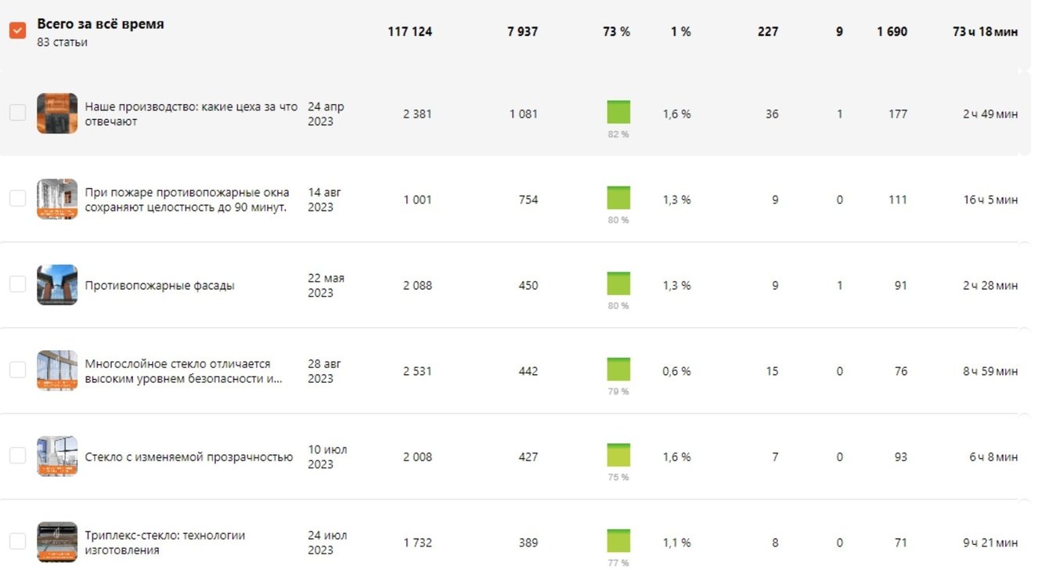The image size is (1049, 581).
Task: Open thumbnail for 'Стекло с изменяемой прозрачностью'
Action: 57,456
